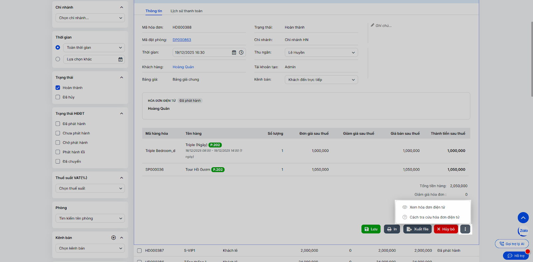Uncheck the Hoàn thành status checkbox

click(x=58, y=88)
